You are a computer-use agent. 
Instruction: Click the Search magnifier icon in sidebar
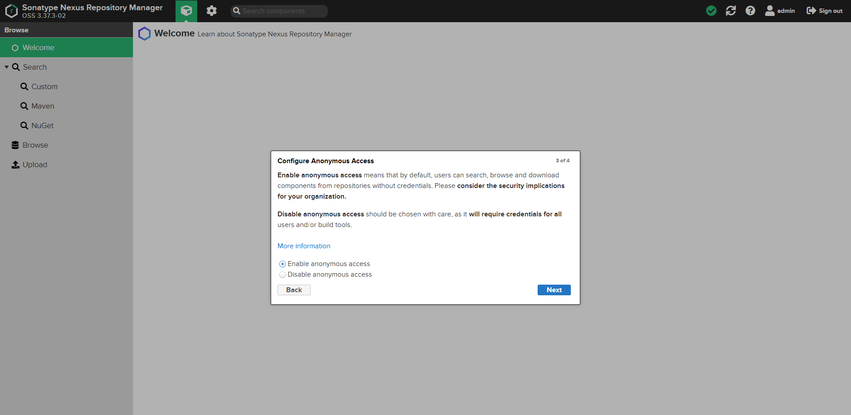coord(16,67)
